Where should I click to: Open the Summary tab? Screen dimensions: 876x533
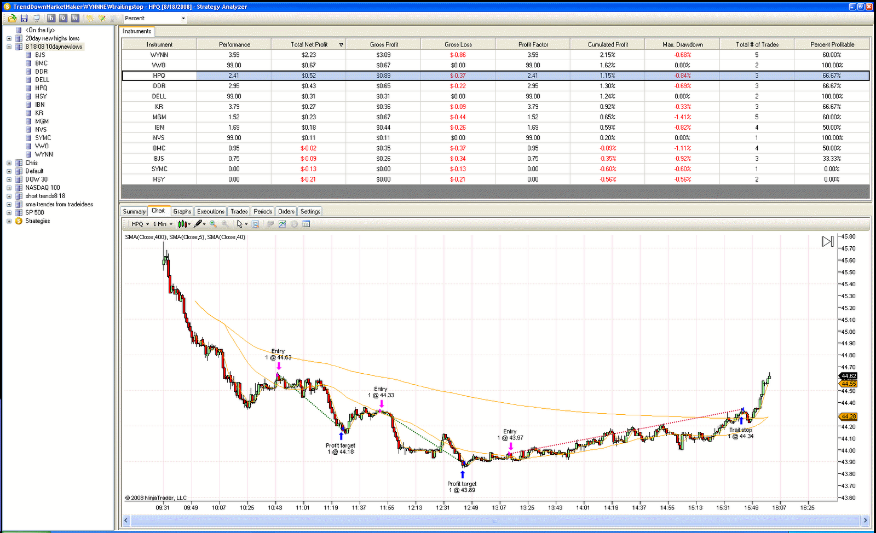(134, 211)
